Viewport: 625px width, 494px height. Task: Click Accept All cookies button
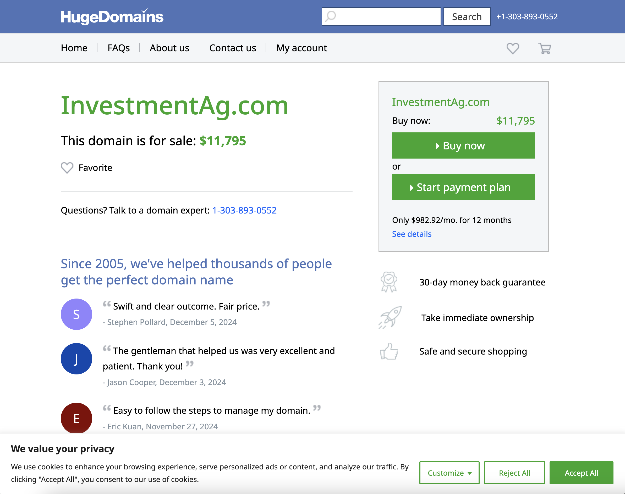(x=581, y=473)
